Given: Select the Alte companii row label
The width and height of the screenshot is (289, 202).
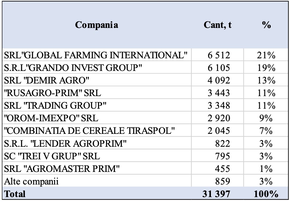Looking at the screenshot, I should point(31,181).
